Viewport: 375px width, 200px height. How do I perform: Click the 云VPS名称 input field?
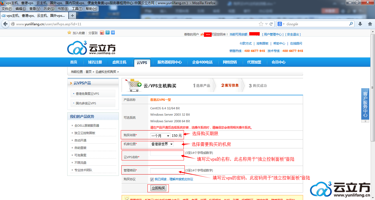[x=167, y=153]
